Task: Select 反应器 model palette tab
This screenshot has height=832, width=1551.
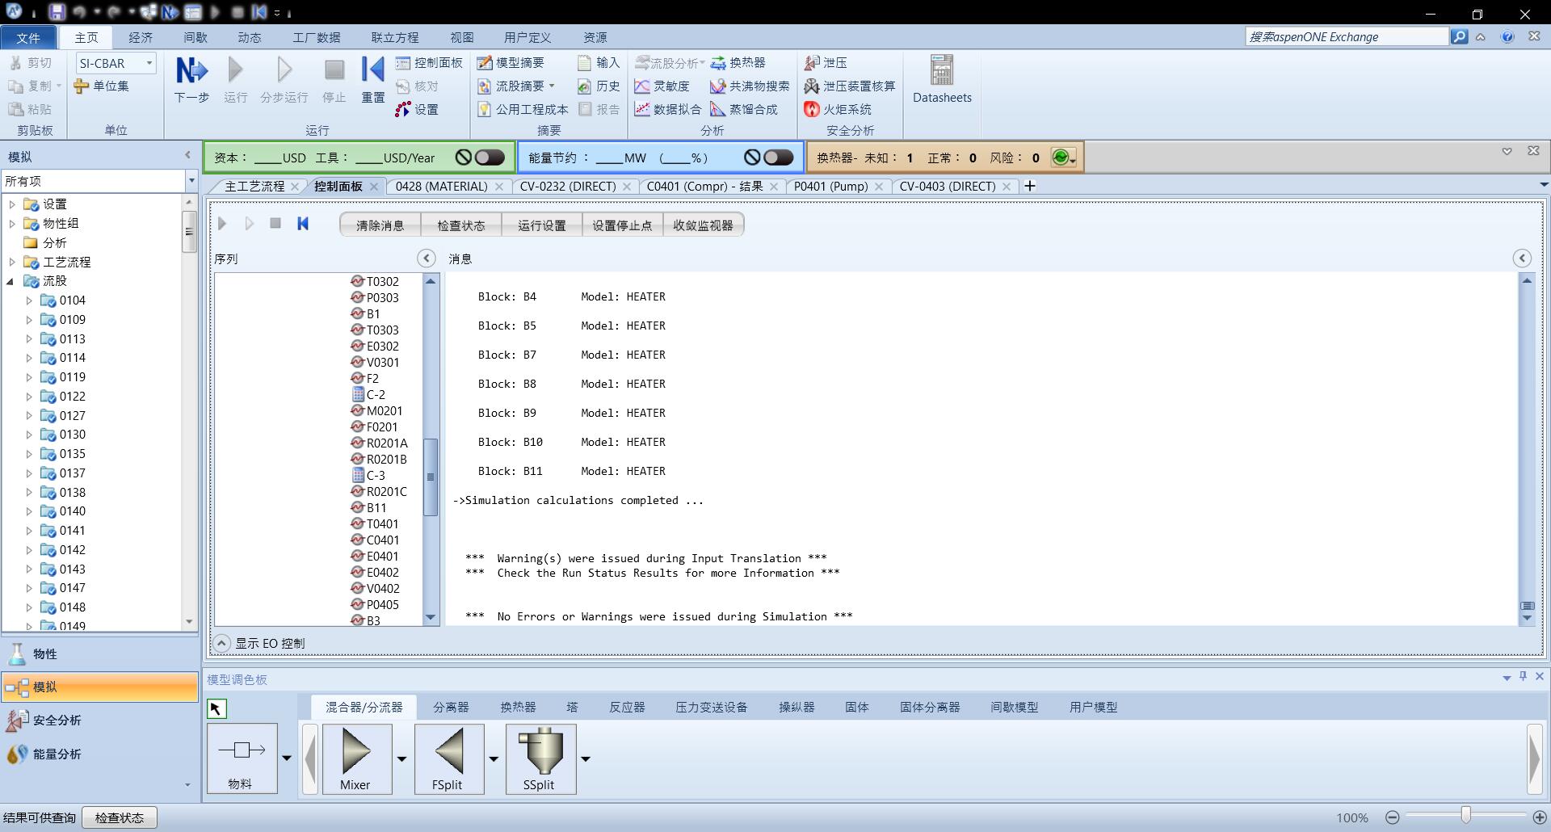Action: pyautogui.click(x=627, y=707)
